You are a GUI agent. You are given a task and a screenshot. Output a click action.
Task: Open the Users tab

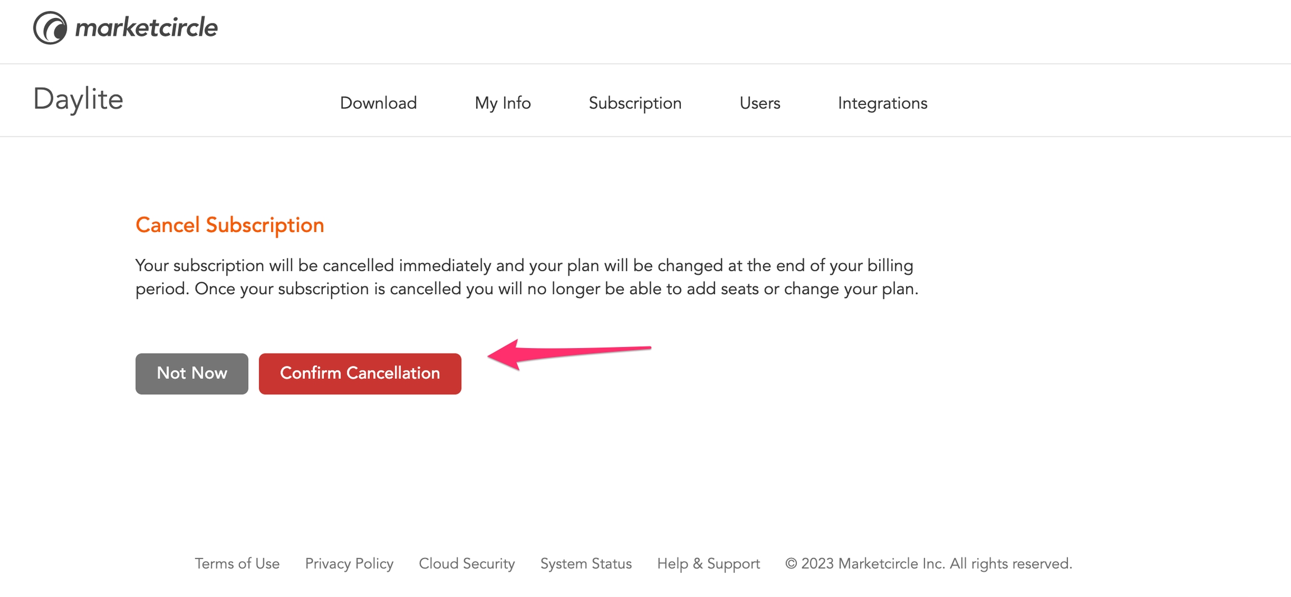760,103
